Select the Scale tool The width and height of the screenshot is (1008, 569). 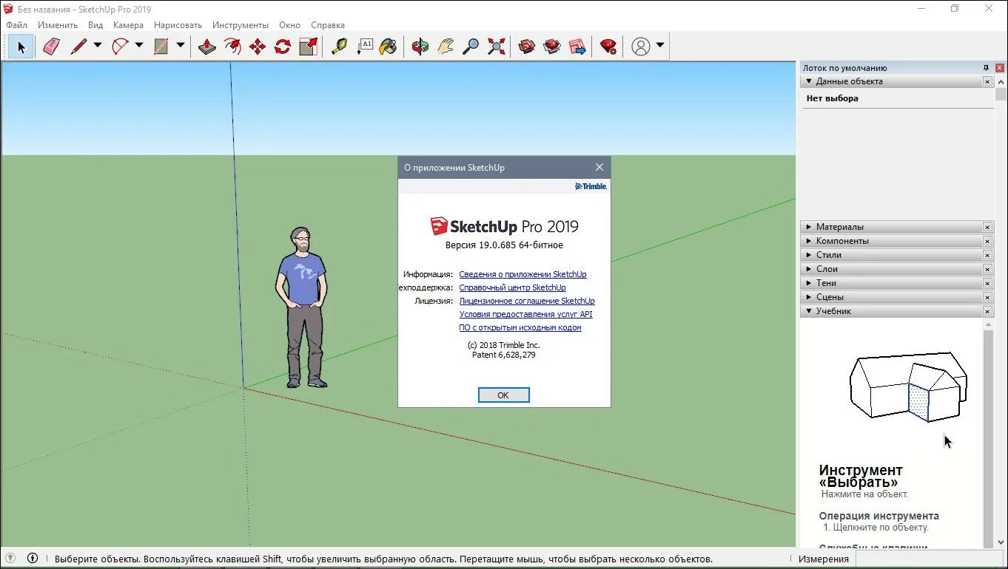308,47
